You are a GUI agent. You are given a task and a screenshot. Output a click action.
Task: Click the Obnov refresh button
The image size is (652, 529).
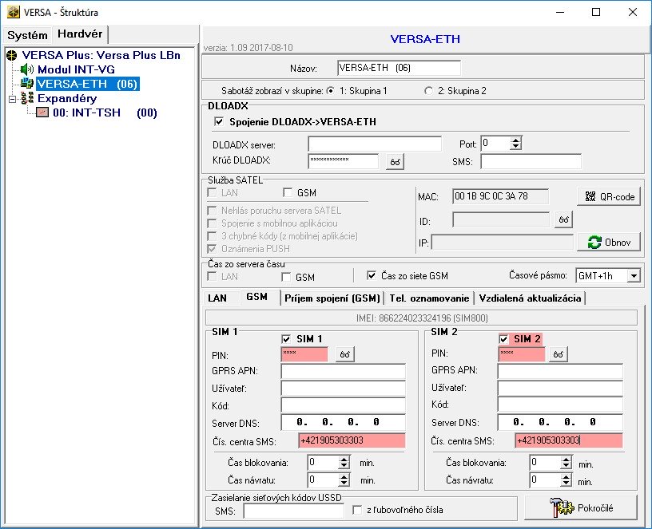pyautogui.click(x=609, y=242)
